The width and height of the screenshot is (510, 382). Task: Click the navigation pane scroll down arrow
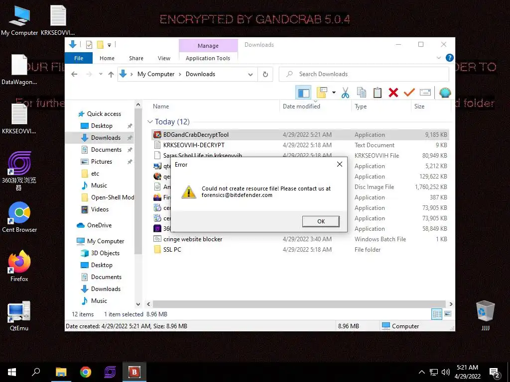click(x=138, y=304)
